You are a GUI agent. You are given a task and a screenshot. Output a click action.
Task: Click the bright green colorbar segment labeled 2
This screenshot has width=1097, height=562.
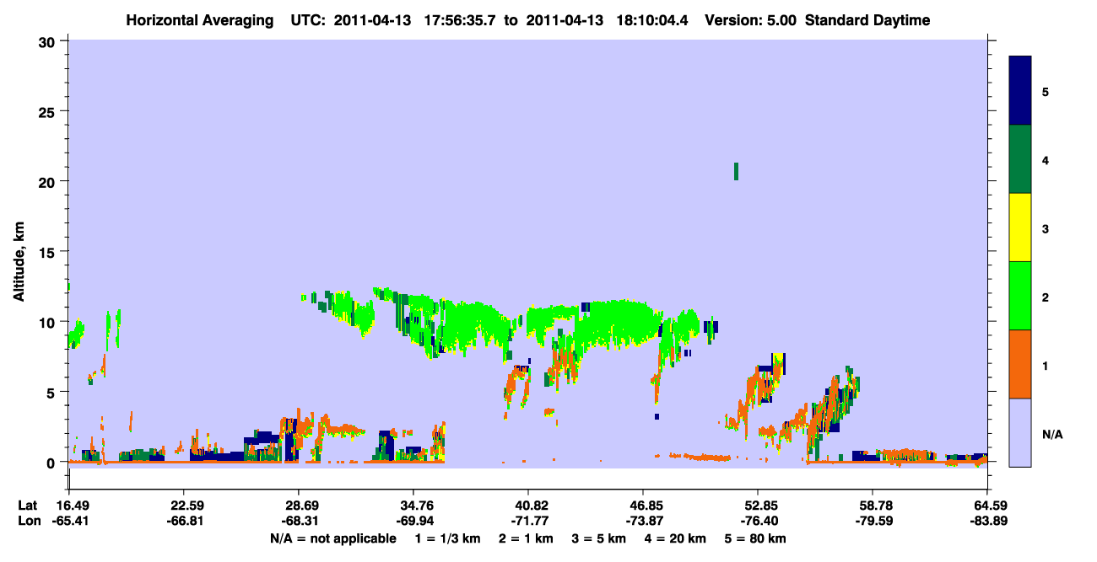tap(1020, 295)
